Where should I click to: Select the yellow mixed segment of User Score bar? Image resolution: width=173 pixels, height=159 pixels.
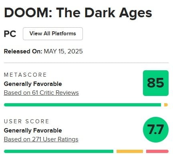coord(130,151)
